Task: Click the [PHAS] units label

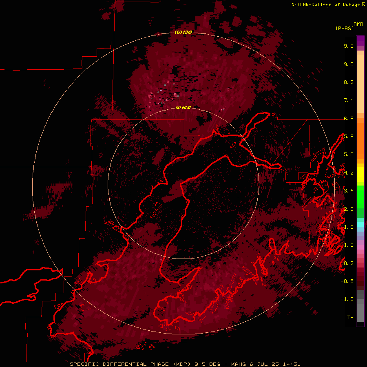Action: click(345, 29)
